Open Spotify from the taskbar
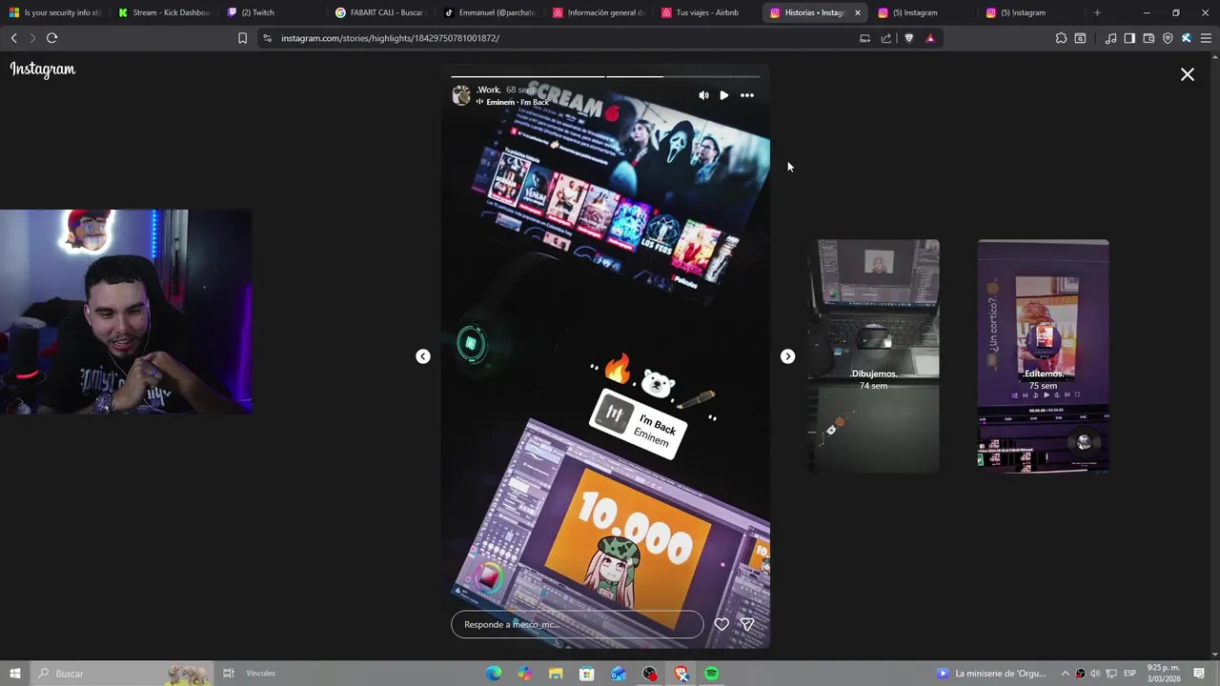Viewport: 1220px width, 686px height. pyautogui.click(x=712, y=674)
